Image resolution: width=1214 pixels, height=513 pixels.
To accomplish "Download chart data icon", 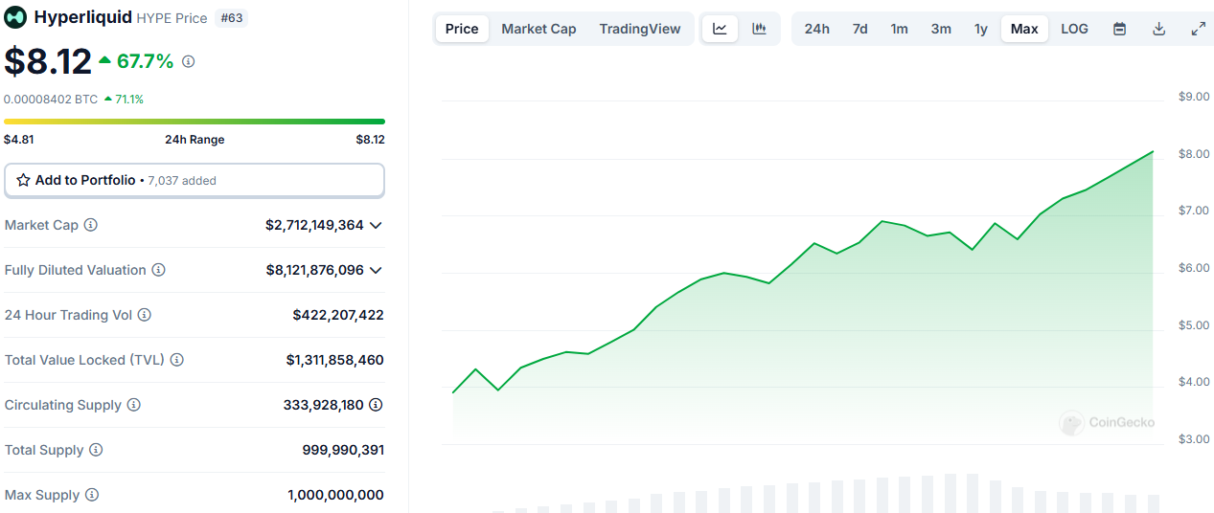I will [x=1158, y=29].
